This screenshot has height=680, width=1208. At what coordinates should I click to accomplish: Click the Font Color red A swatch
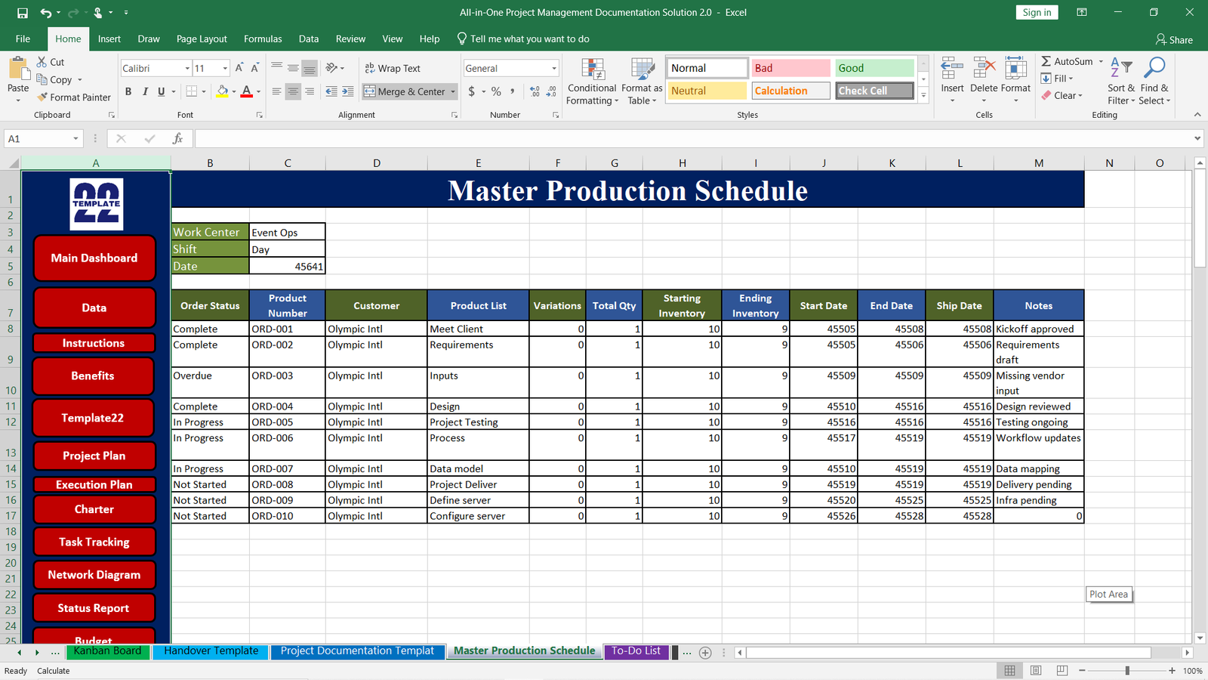[247, 91]
